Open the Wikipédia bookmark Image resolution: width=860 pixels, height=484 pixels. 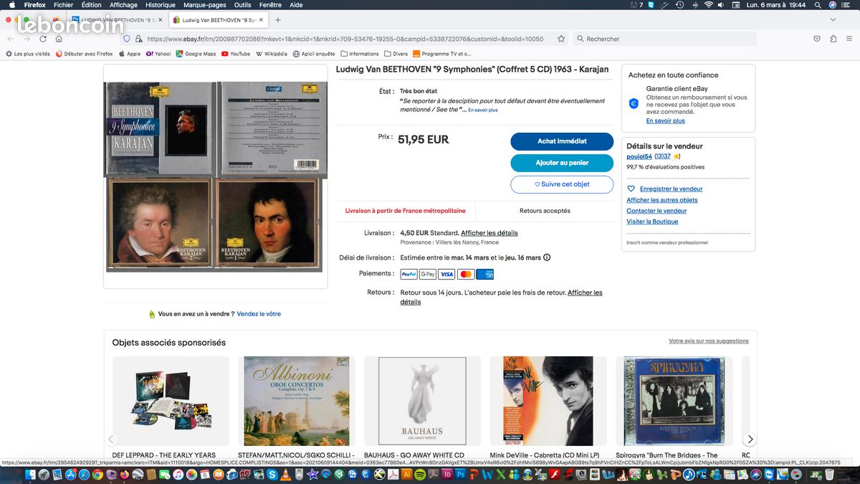272,54
